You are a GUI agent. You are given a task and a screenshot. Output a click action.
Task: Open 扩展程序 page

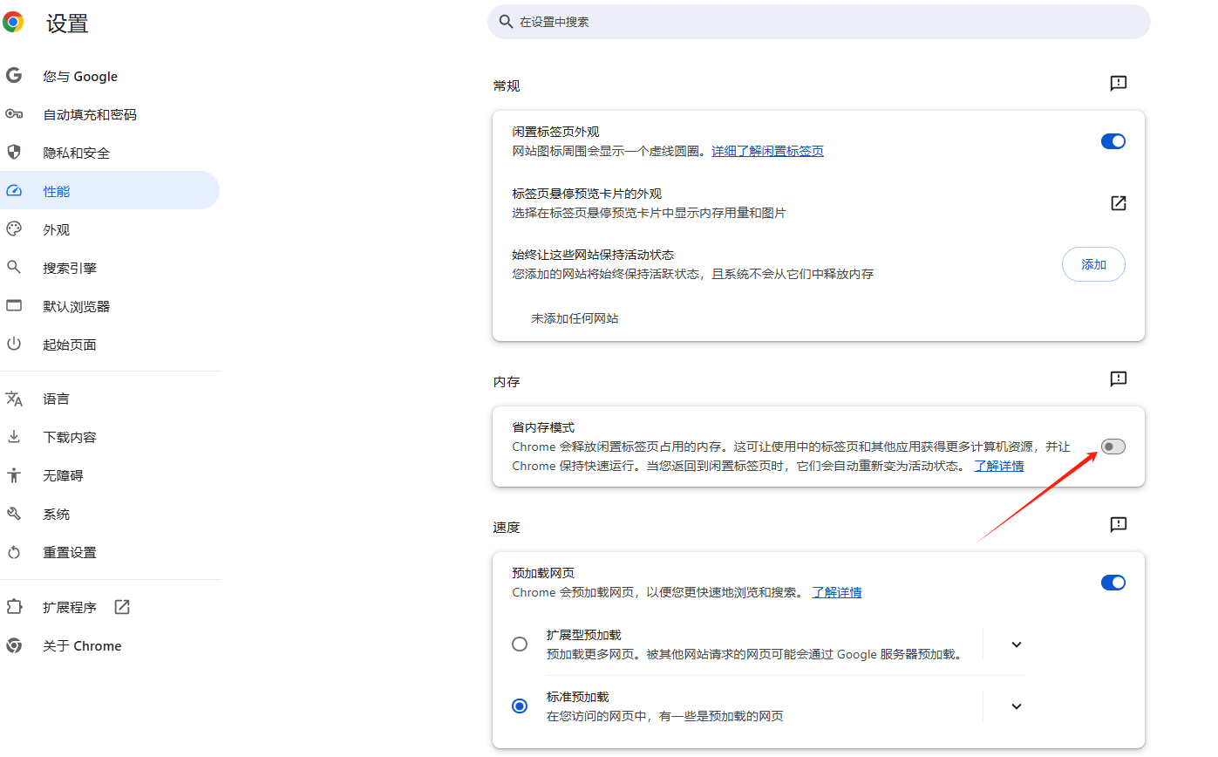click(x=110, y=607)
